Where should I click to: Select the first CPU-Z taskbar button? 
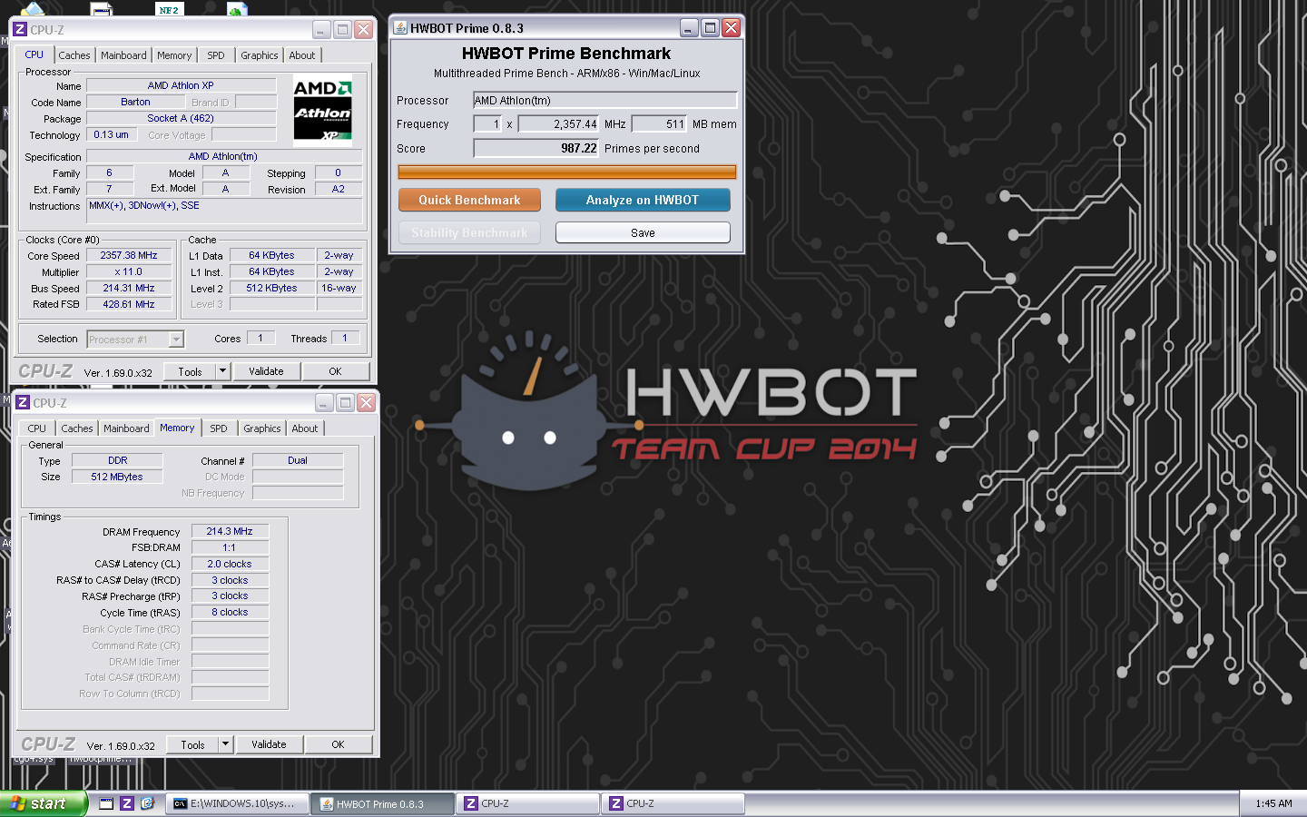click(527, 803)
